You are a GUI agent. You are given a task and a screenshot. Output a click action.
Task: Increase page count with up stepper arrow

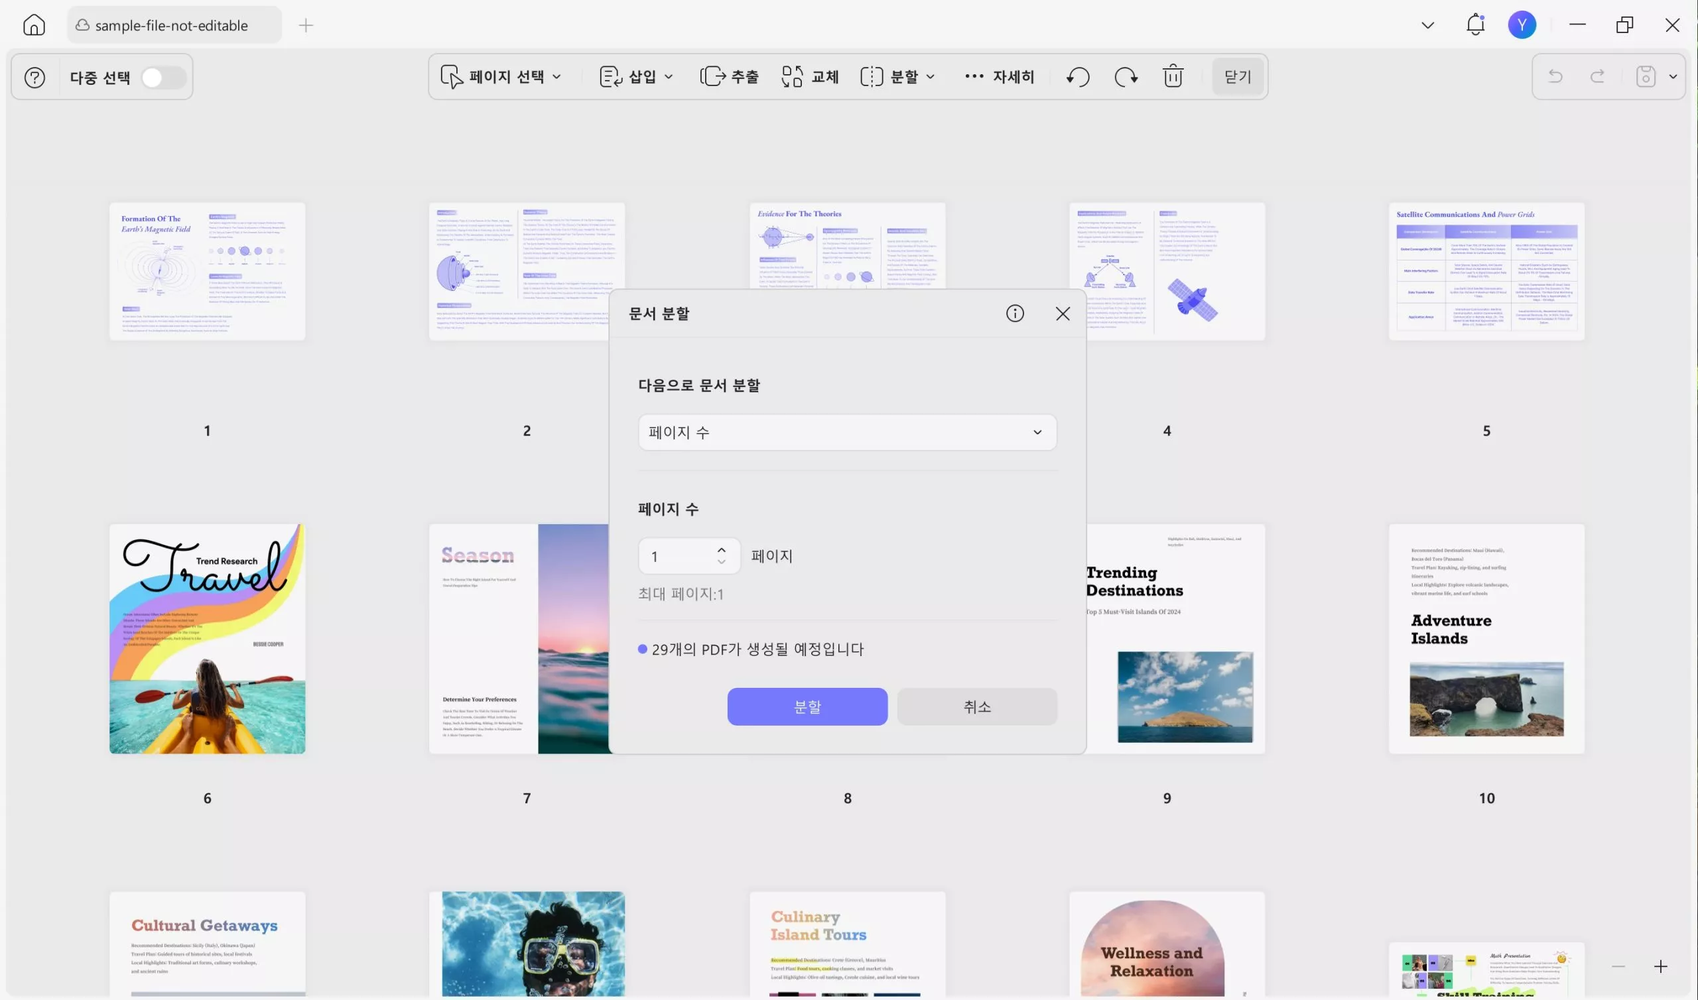[x=722, y=550]
